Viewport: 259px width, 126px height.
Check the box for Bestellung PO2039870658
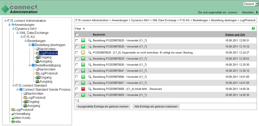(x=77, y=89)
